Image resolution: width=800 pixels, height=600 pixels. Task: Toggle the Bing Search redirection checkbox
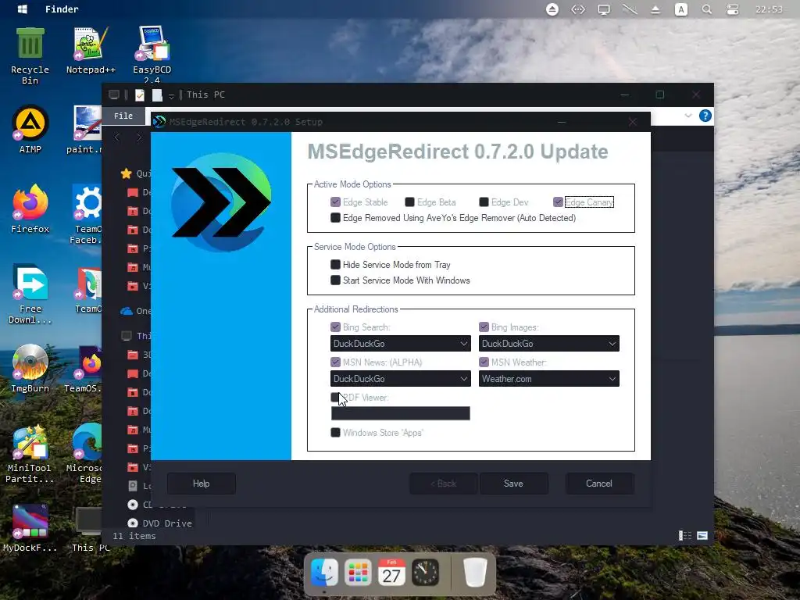coord(335,327)
